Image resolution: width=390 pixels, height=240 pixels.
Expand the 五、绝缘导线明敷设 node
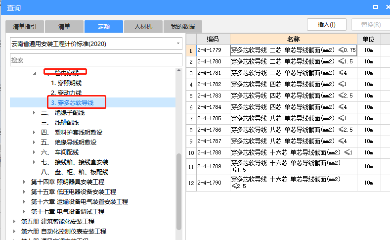point(34,143)
